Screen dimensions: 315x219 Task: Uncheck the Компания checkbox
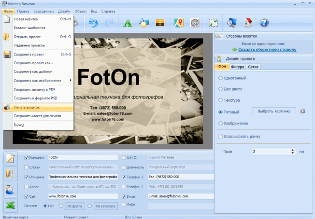tap(26, 158)
